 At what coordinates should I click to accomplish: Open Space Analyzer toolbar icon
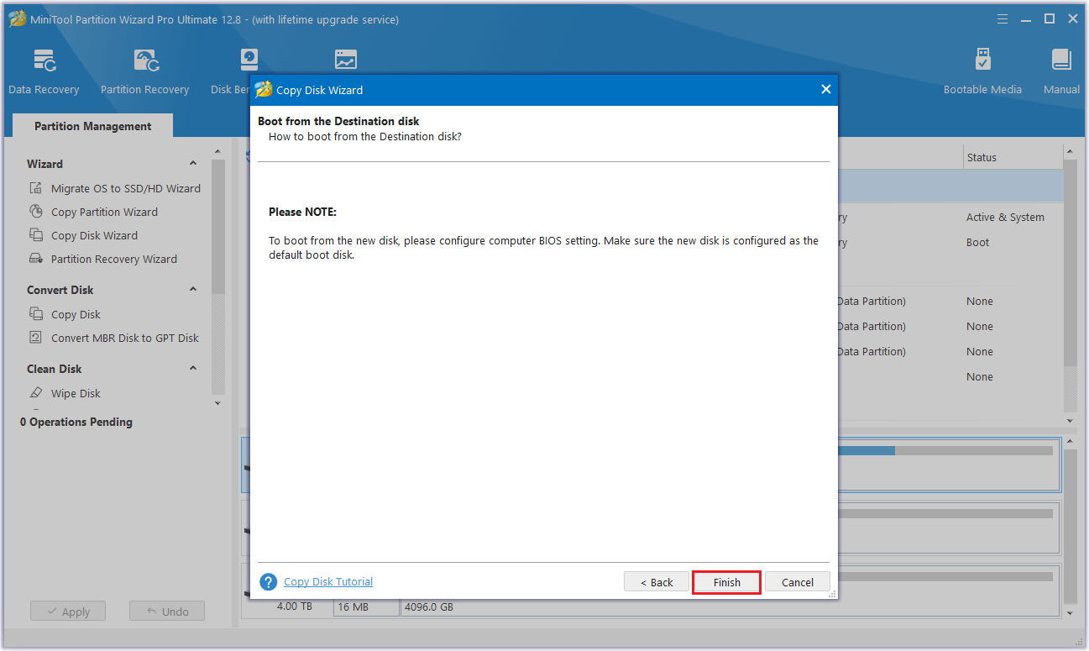(x=345, y=60)
